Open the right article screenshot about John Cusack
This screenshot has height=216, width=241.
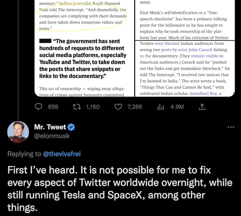coord(184,48)
